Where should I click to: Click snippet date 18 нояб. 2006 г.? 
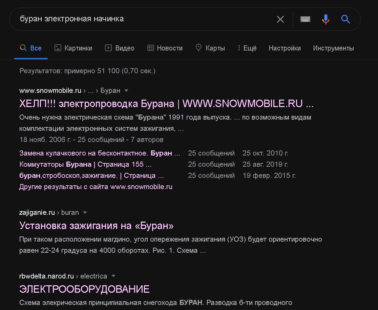(x=45, y=140)
